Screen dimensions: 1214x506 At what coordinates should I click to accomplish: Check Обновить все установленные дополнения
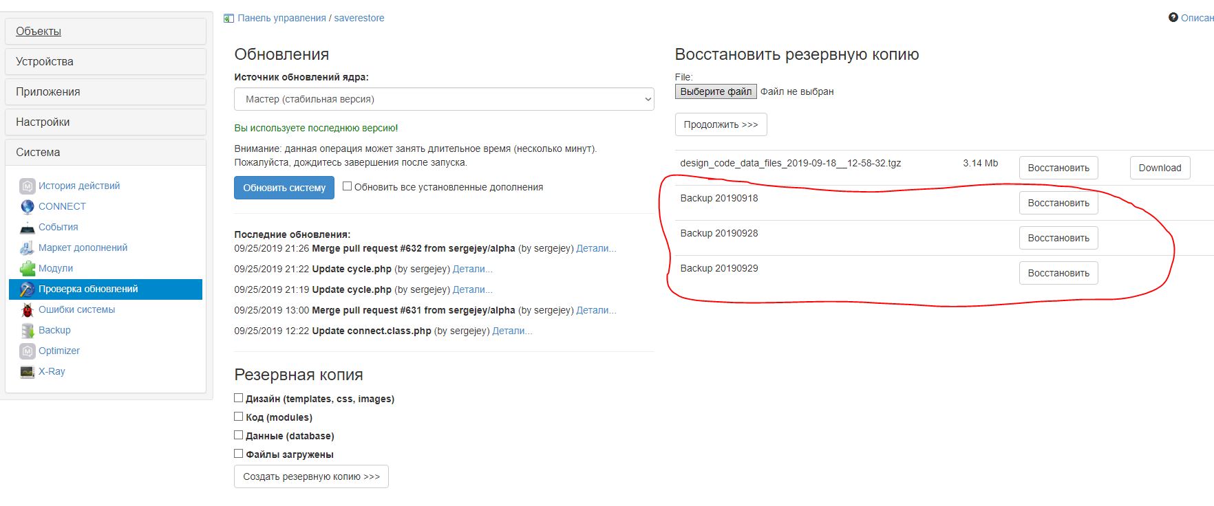click(348, 186)
